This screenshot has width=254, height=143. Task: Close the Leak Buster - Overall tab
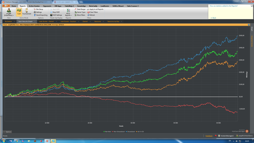pos(56,21)
